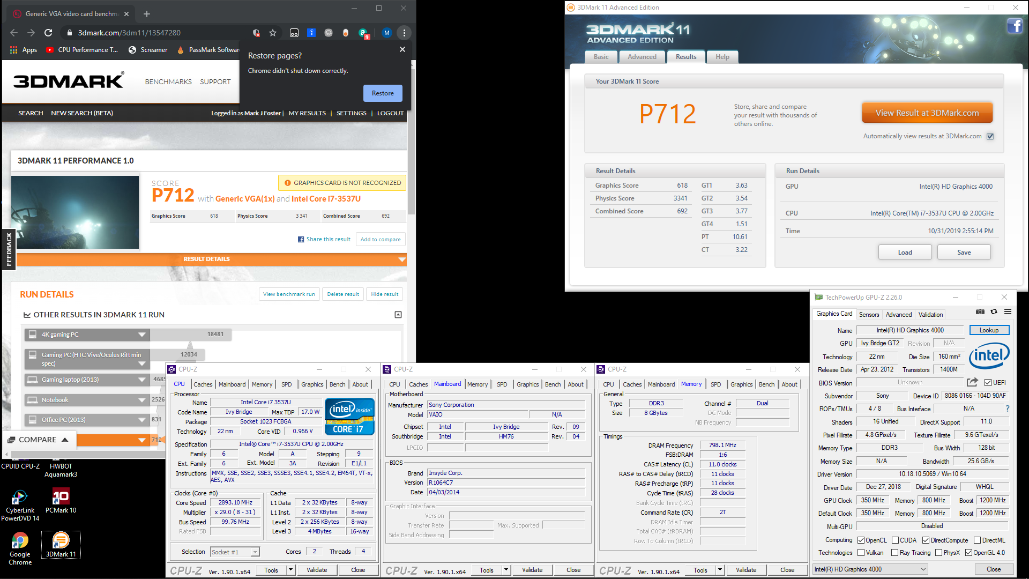
Task: Toggle the PhysX checkbox
Action: pyautogui.click(x=938, y=553)
